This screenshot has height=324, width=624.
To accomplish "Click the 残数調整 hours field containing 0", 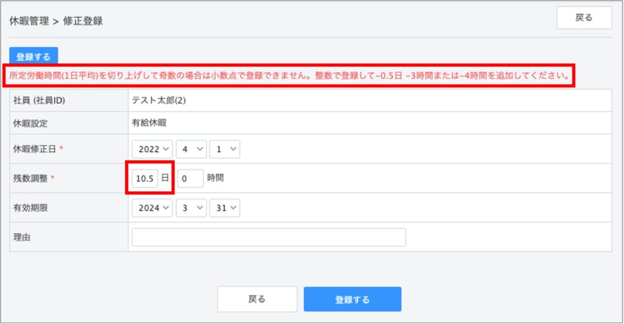I will pos(190,178).
